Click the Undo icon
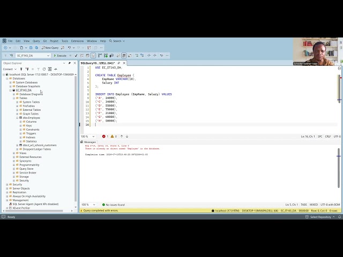The height and width of the screenshot is (257, 343). 69,48
